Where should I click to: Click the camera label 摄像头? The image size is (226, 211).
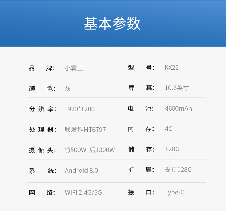pyautogui.click(x=42, y=150)
